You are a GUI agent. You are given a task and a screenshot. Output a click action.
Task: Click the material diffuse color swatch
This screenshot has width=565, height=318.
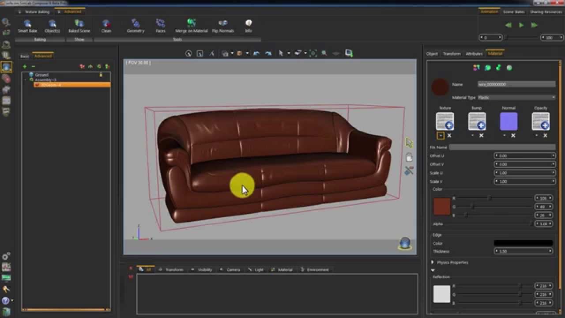pyautogui.click(x=442, y=207)
